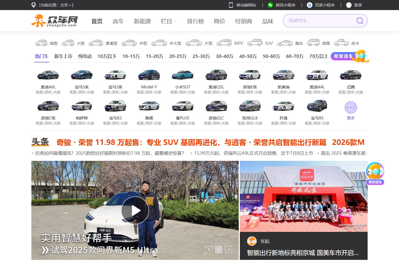The image size is (399, 261).
Task: Expand the 栏目 dropdown menu
Action: pyautogui.click(x=169, y=21)
